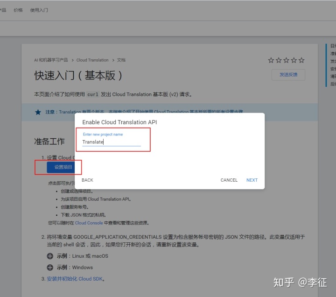This screenshot has width=336, height=297.
Task: Open Cloud Translation breadcrumb link
Action: point(92,60)
